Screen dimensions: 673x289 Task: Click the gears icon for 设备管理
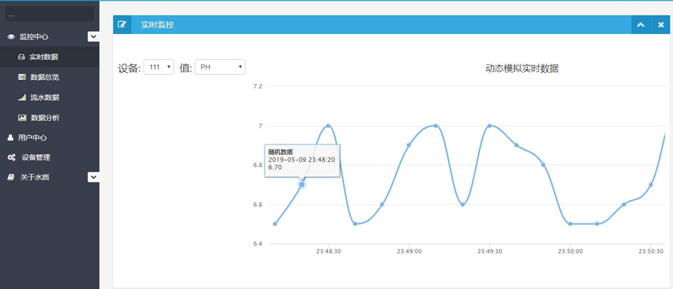11,158
